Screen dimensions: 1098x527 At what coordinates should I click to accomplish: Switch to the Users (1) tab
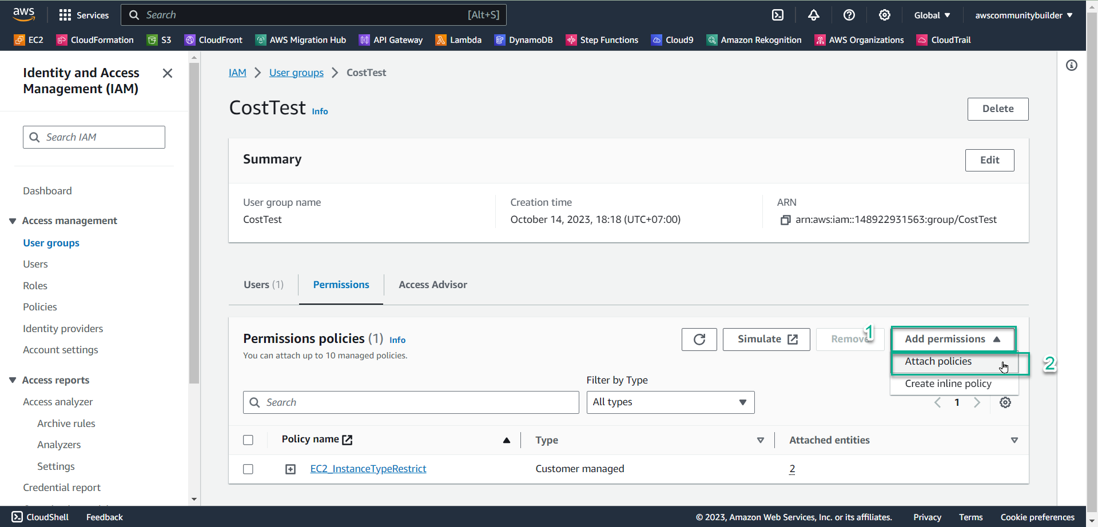[x=264, y=285]
